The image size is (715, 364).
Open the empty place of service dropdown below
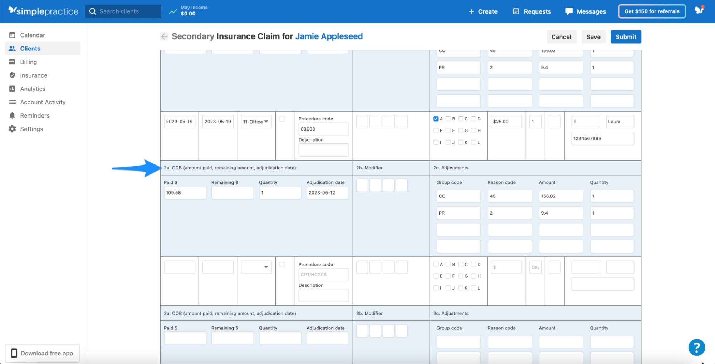coord(256,267)
